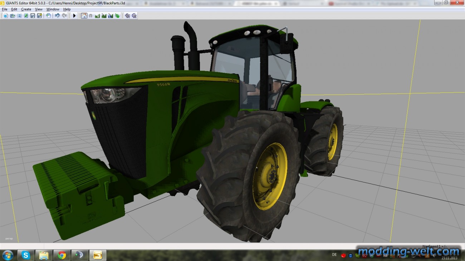Redo the last action

pos(64,16)
